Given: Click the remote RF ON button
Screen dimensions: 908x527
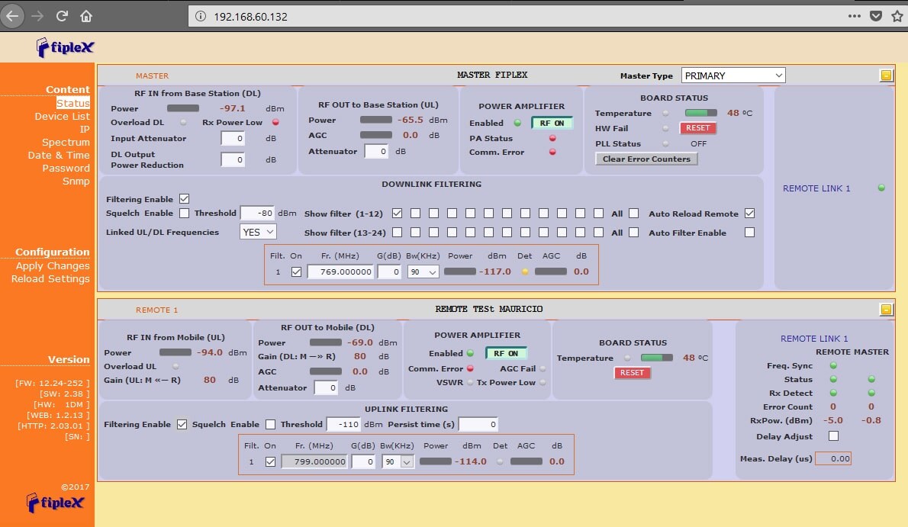Looking at the screenshot, I should click(x=506, y=353).
